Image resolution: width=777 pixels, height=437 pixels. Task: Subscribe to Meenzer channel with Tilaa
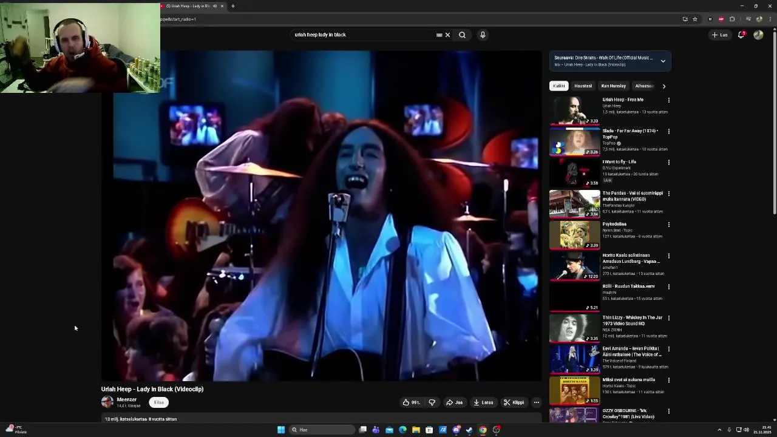click(158, 402)
